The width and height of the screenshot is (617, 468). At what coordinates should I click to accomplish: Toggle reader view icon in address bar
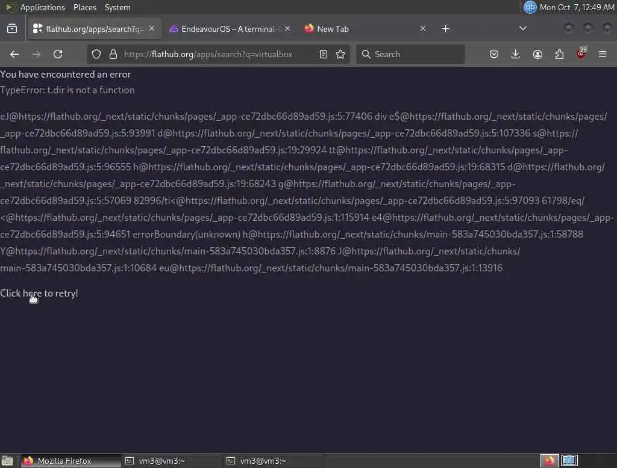(x=324, y=54)
